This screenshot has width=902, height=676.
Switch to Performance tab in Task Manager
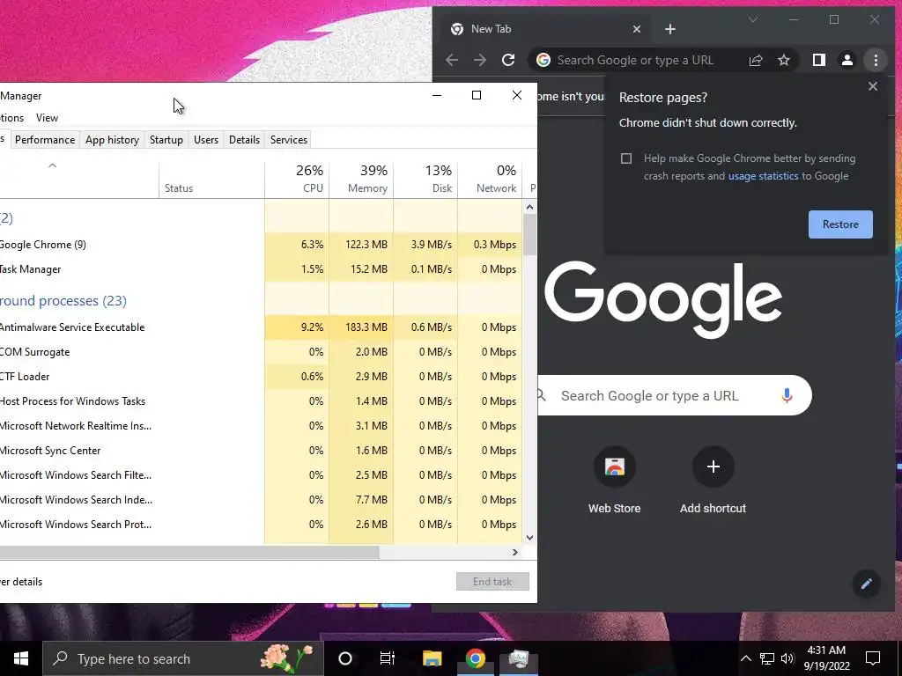point(45,140)
